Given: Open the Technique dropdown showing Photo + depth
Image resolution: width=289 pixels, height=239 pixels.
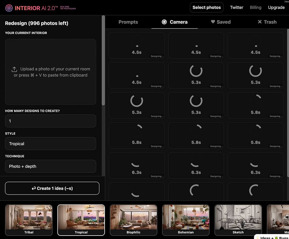Looking at the screenshot, I should 51,166.
